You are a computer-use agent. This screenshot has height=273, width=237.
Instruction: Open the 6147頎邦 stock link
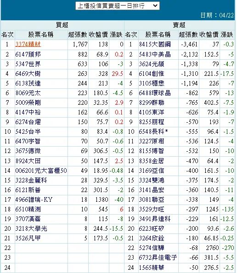point(28,55)
